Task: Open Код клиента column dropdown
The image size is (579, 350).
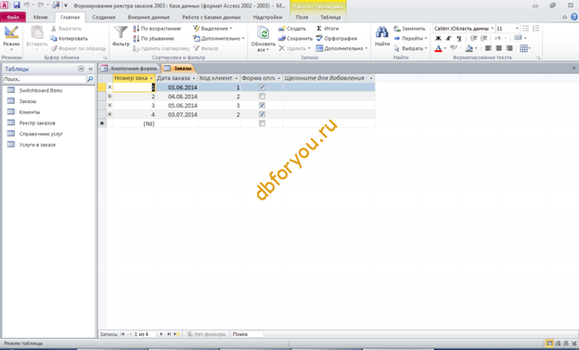Action: pos(237,78)
